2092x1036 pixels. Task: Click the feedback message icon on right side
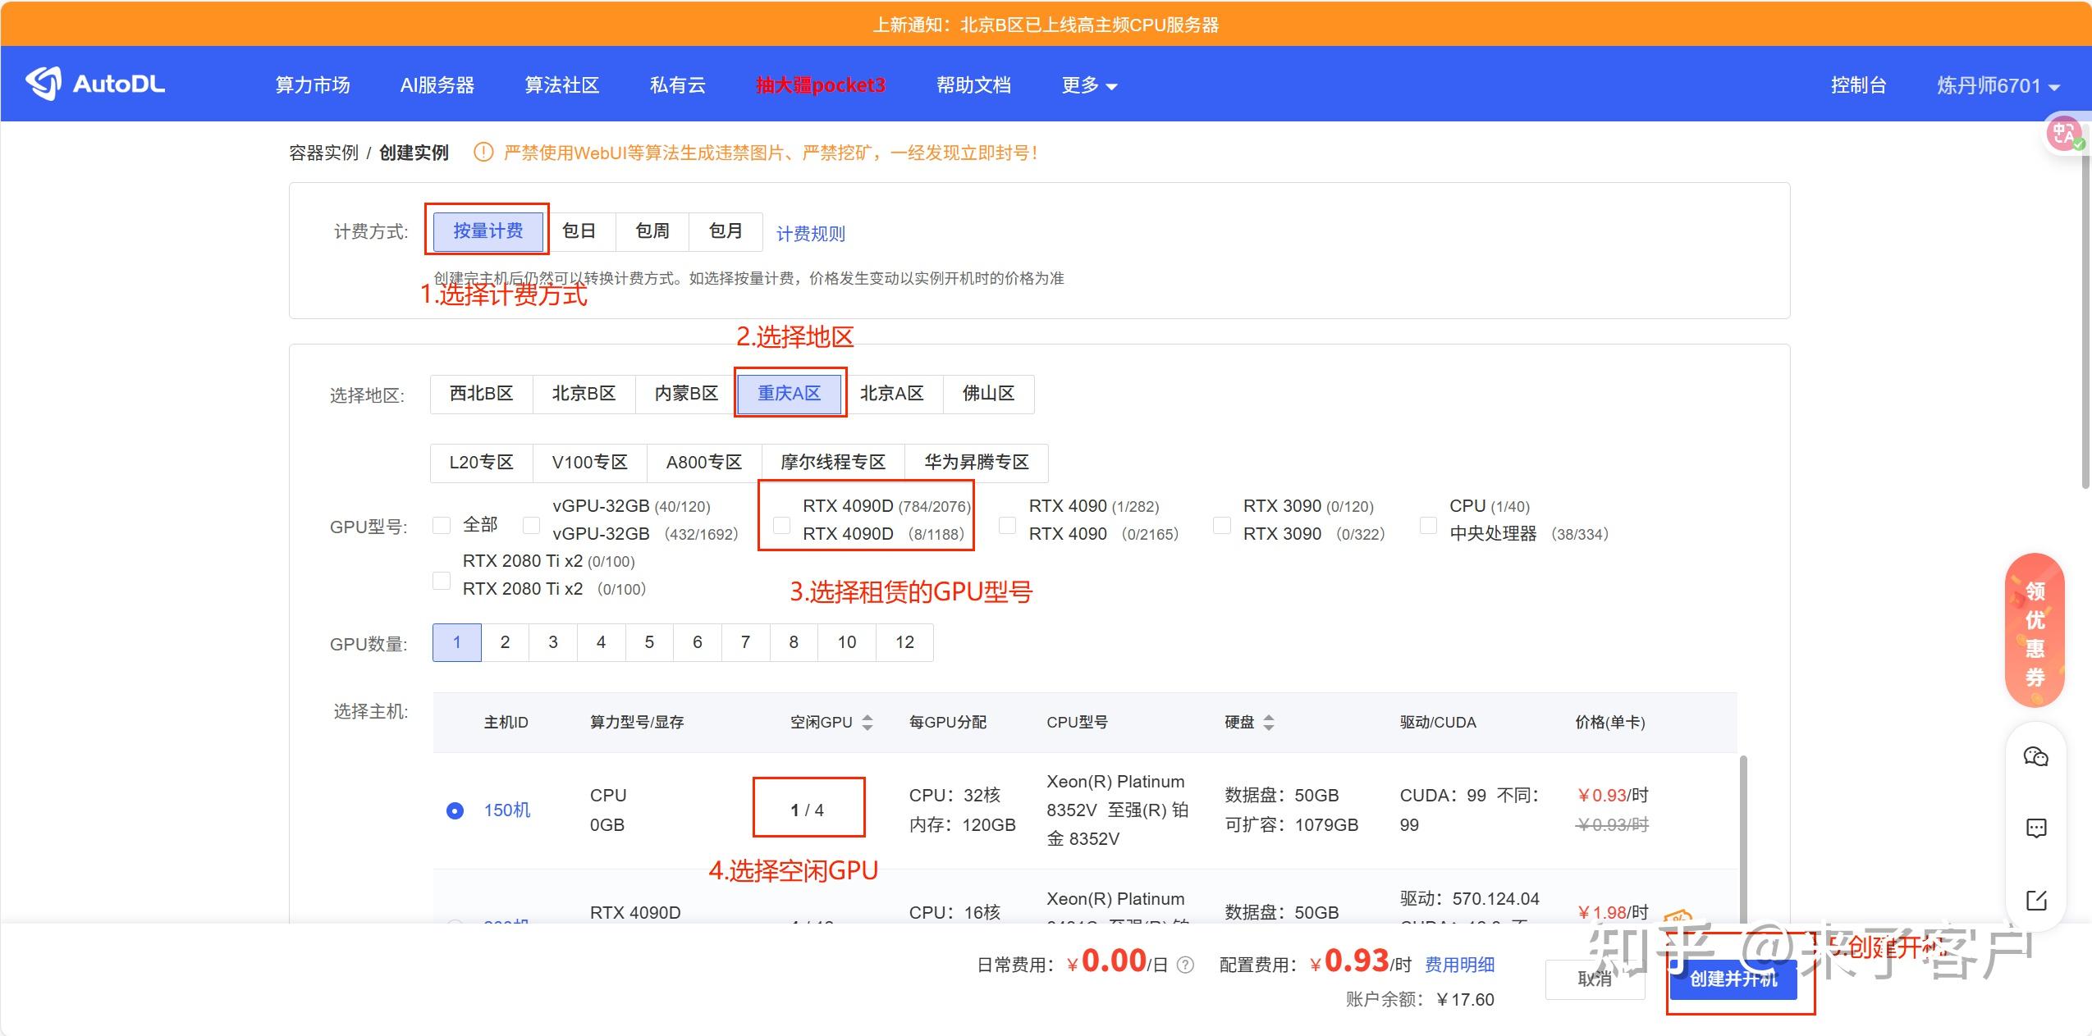coord(2037,828)
